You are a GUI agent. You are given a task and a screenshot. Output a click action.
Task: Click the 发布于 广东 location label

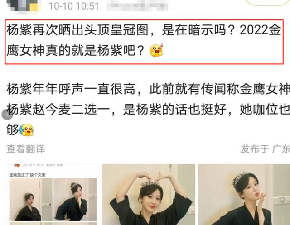point(265,149)
